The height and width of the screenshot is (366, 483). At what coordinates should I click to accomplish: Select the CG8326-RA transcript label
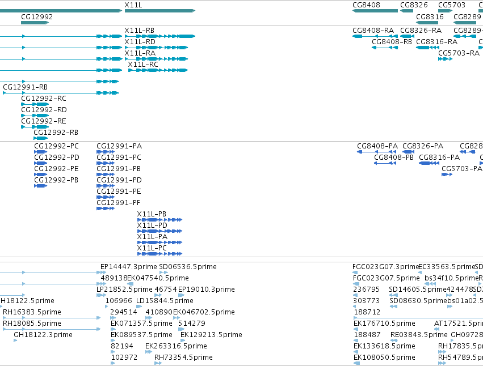click(421, 31)
